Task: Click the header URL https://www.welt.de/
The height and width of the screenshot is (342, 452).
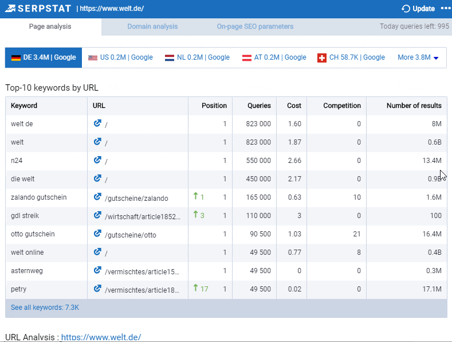Action: pyautogui.click(x=112, y=9)
